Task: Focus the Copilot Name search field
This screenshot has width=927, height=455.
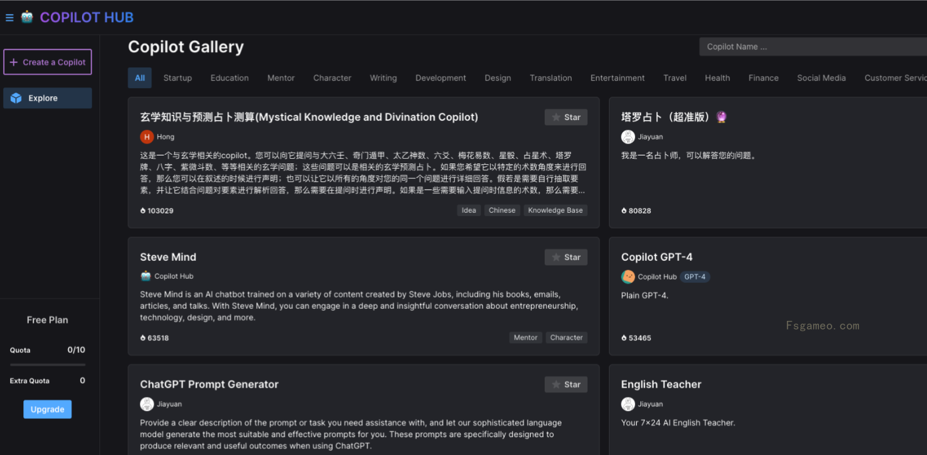Action: pos(813,47)
